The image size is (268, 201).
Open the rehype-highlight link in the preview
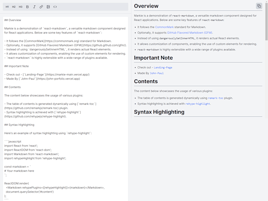(198, 104)
